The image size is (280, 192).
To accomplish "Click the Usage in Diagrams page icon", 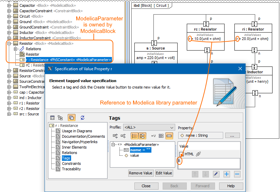I will (x=58, y=131).
